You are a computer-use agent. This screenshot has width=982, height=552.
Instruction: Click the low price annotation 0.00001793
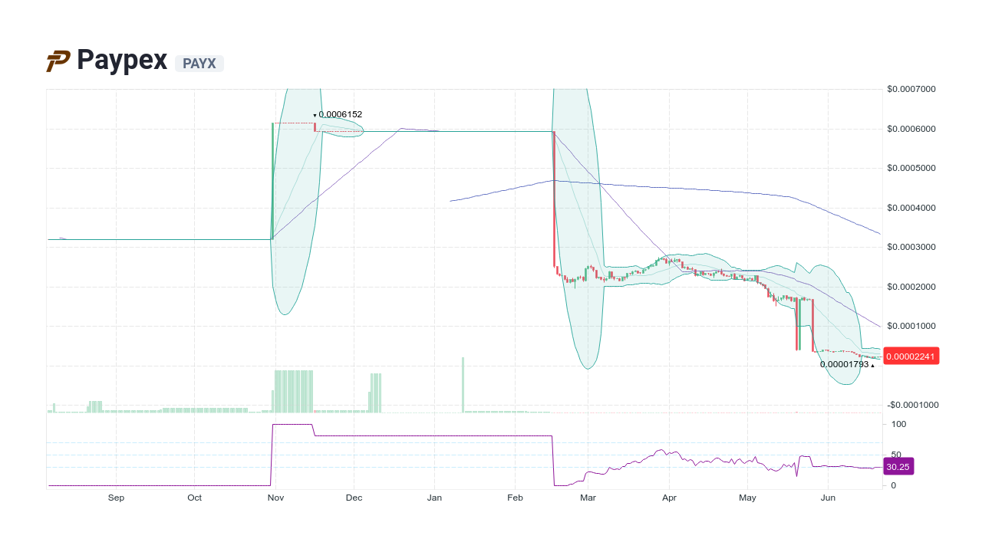pos(844,366)
